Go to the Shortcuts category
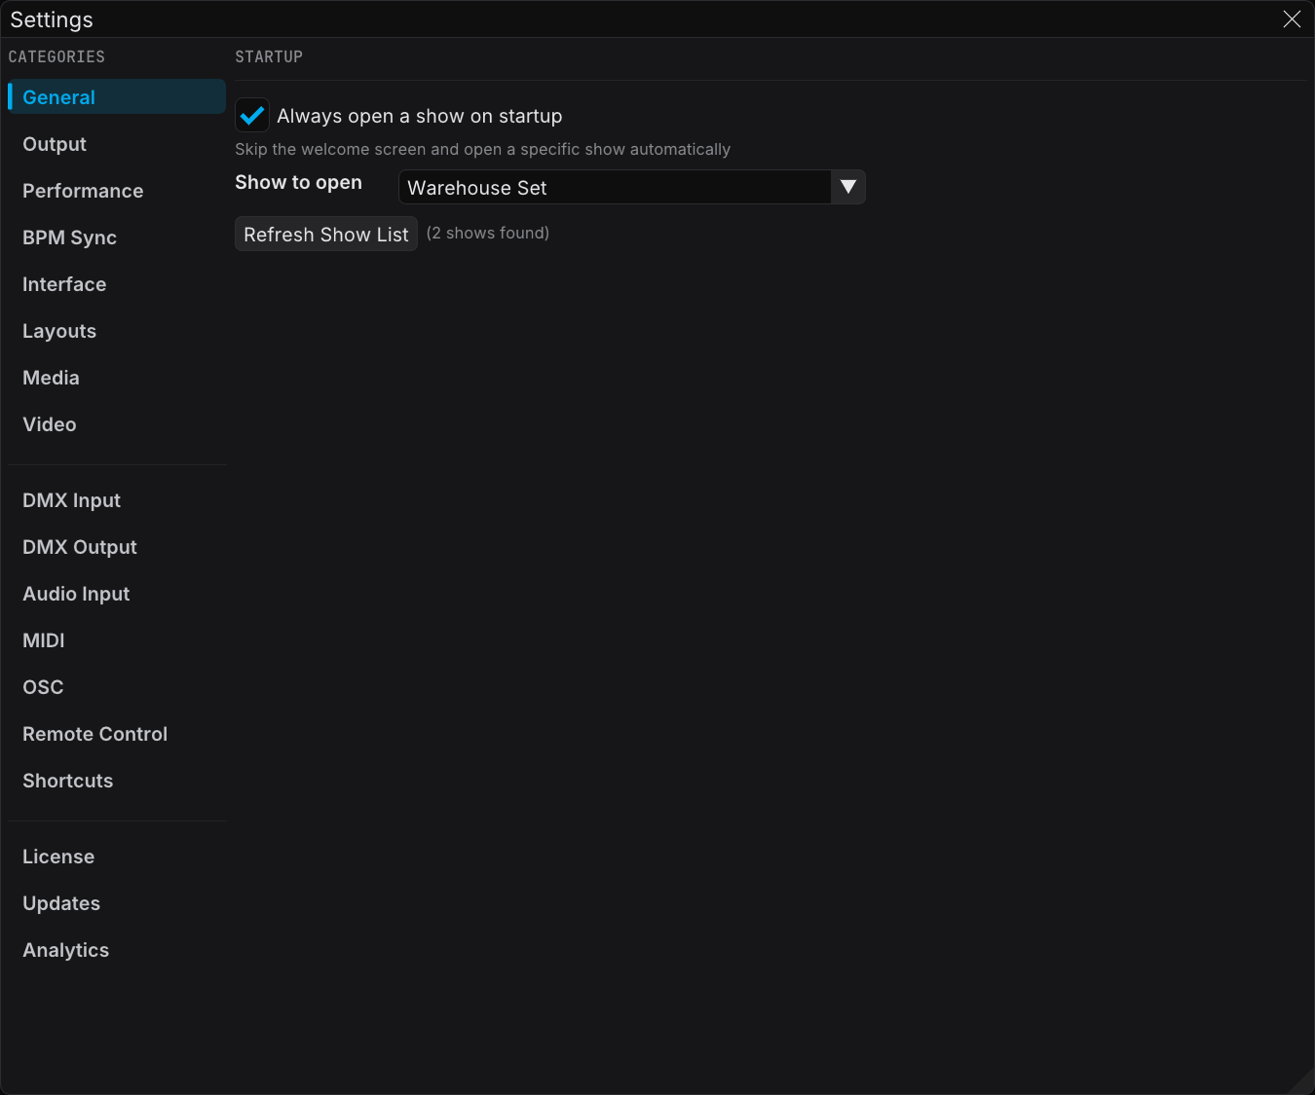Image resolution: width=1315 pixels, height=1095 pixels. coord(117,781)
